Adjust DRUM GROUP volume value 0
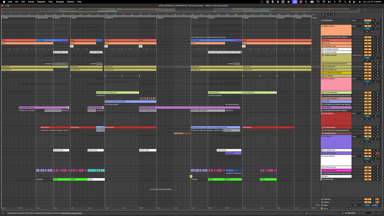The width and height of the screenshot is (384, 216). [x=368, y=29]
